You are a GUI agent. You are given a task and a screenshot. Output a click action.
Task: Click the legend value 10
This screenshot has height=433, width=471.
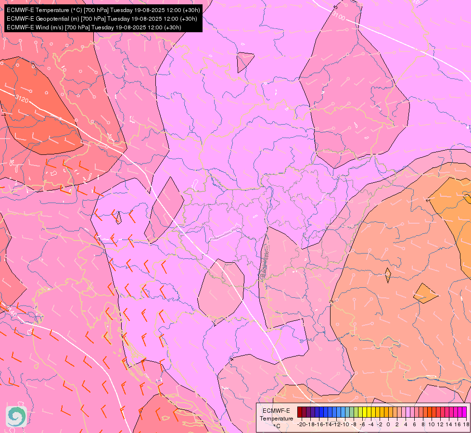(x=432, y=425)
